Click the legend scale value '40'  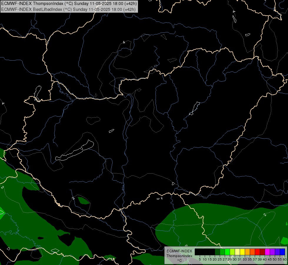point(265,259)
